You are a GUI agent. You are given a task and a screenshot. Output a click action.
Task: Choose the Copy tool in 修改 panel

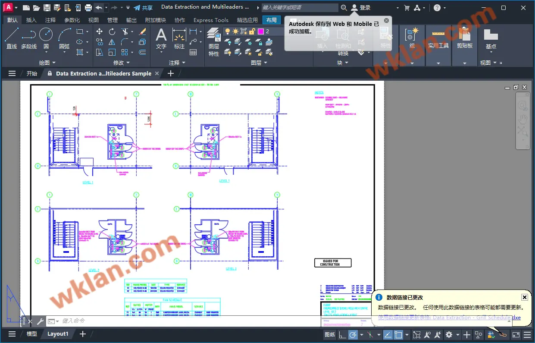99,42
